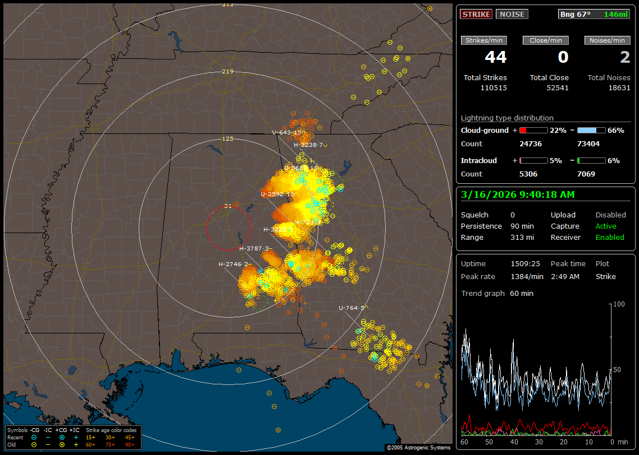Click the H-3225 storm cell label

[x=277, y=229]
